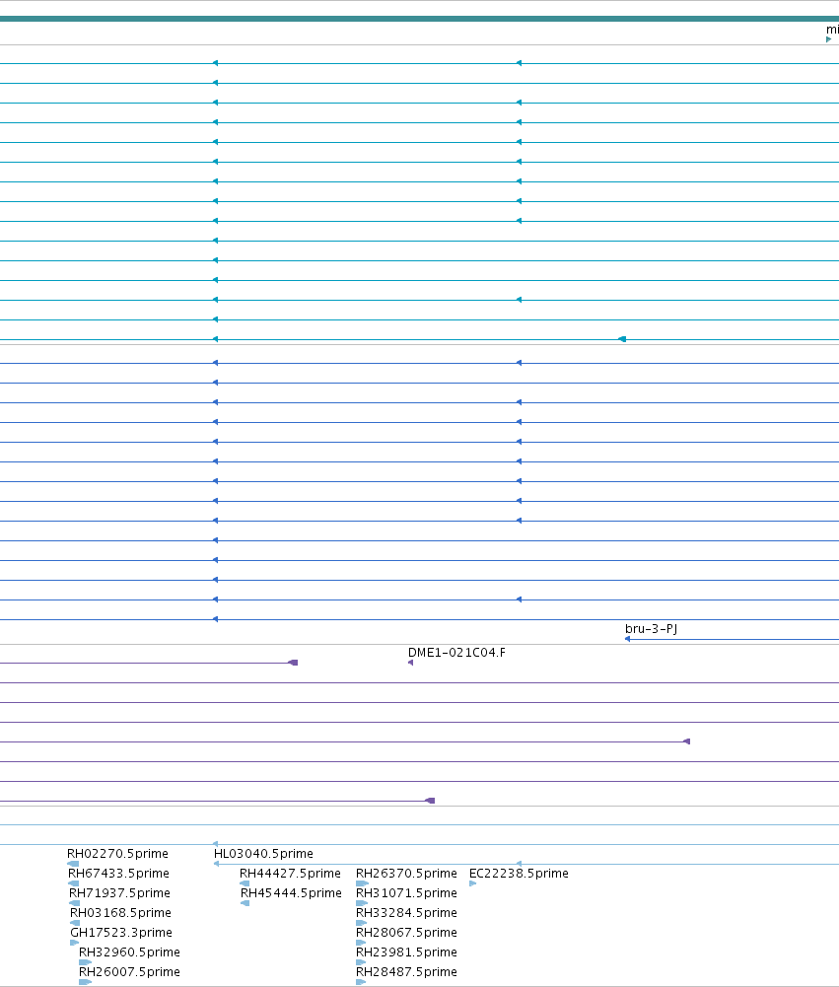Select the bru-3-PJ transcript label
Image resolution: width=839 pixels, height=987 pixels.
[651, 628]
